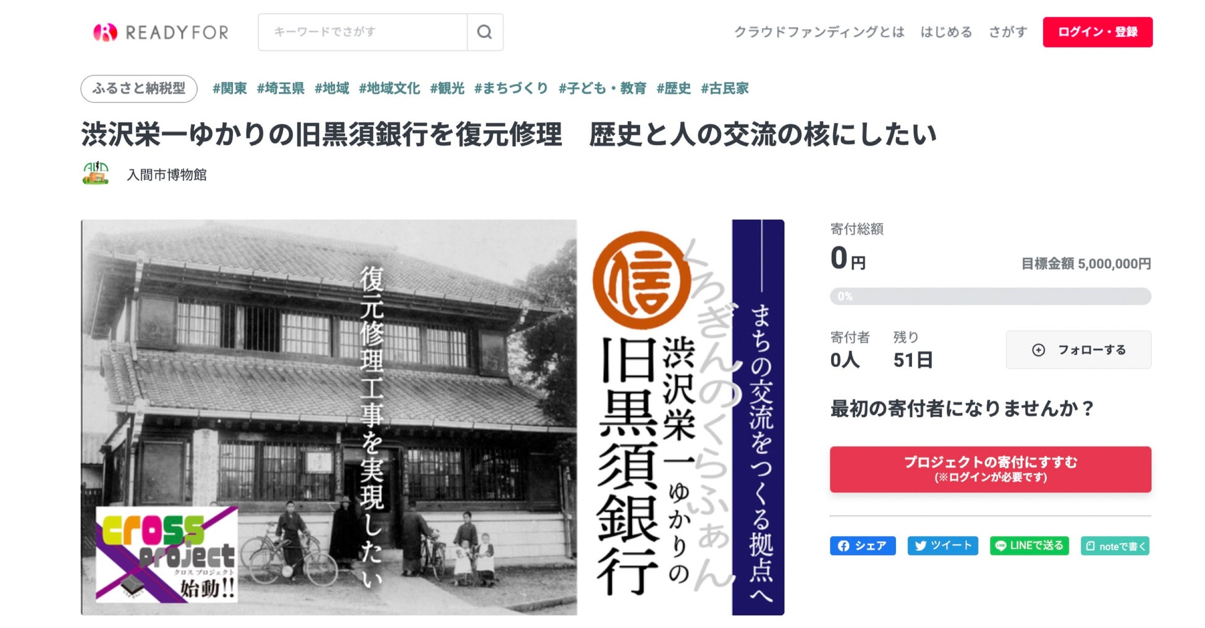The width and height of the screenshot is (1205, 628).
Task: Click プロジェクトの寄付にすすむ button
Action: click(x=991, y=469)
